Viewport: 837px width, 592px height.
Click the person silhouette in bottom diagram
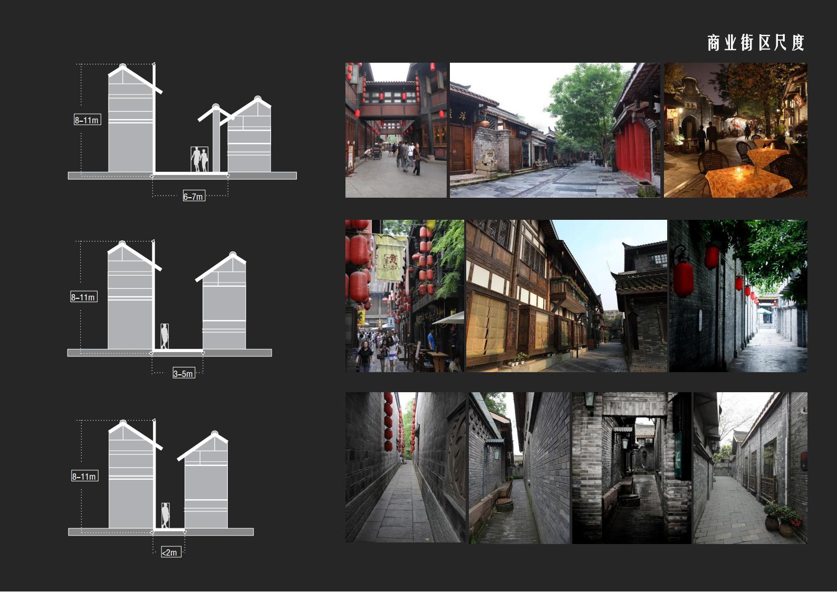pos(166,515)
